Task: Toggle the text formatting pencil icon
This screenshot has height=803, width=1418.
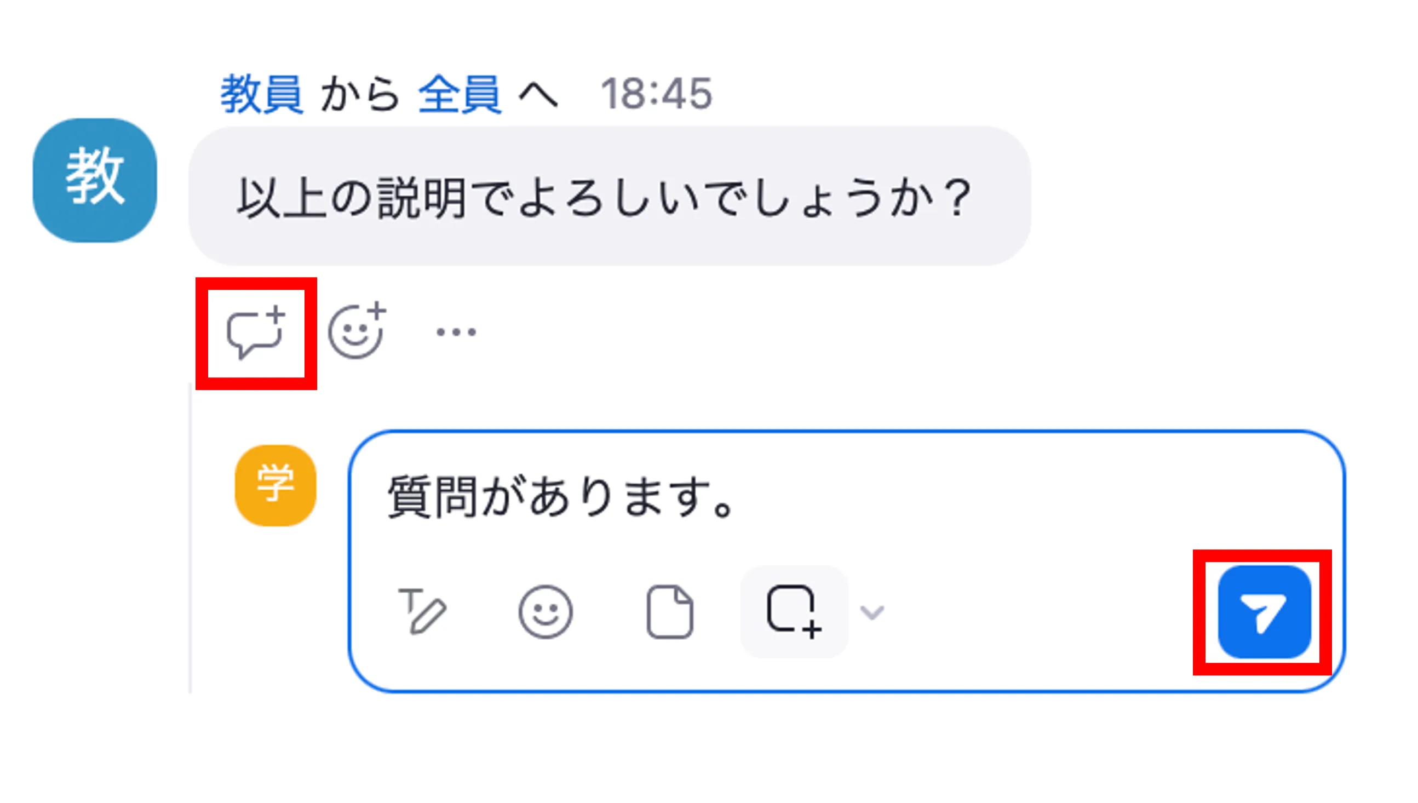Action: 422,611
